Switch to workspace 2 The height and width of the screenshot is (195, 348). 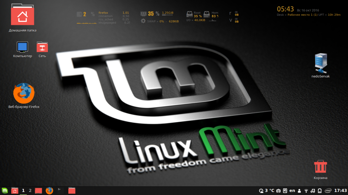point(30,191)
